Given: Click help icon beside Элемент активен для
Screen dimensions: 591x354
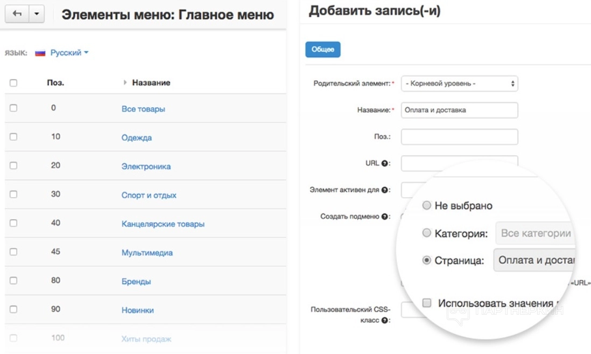Looking at the screenshot, I should pyautogui.click(x=385, y=190).
